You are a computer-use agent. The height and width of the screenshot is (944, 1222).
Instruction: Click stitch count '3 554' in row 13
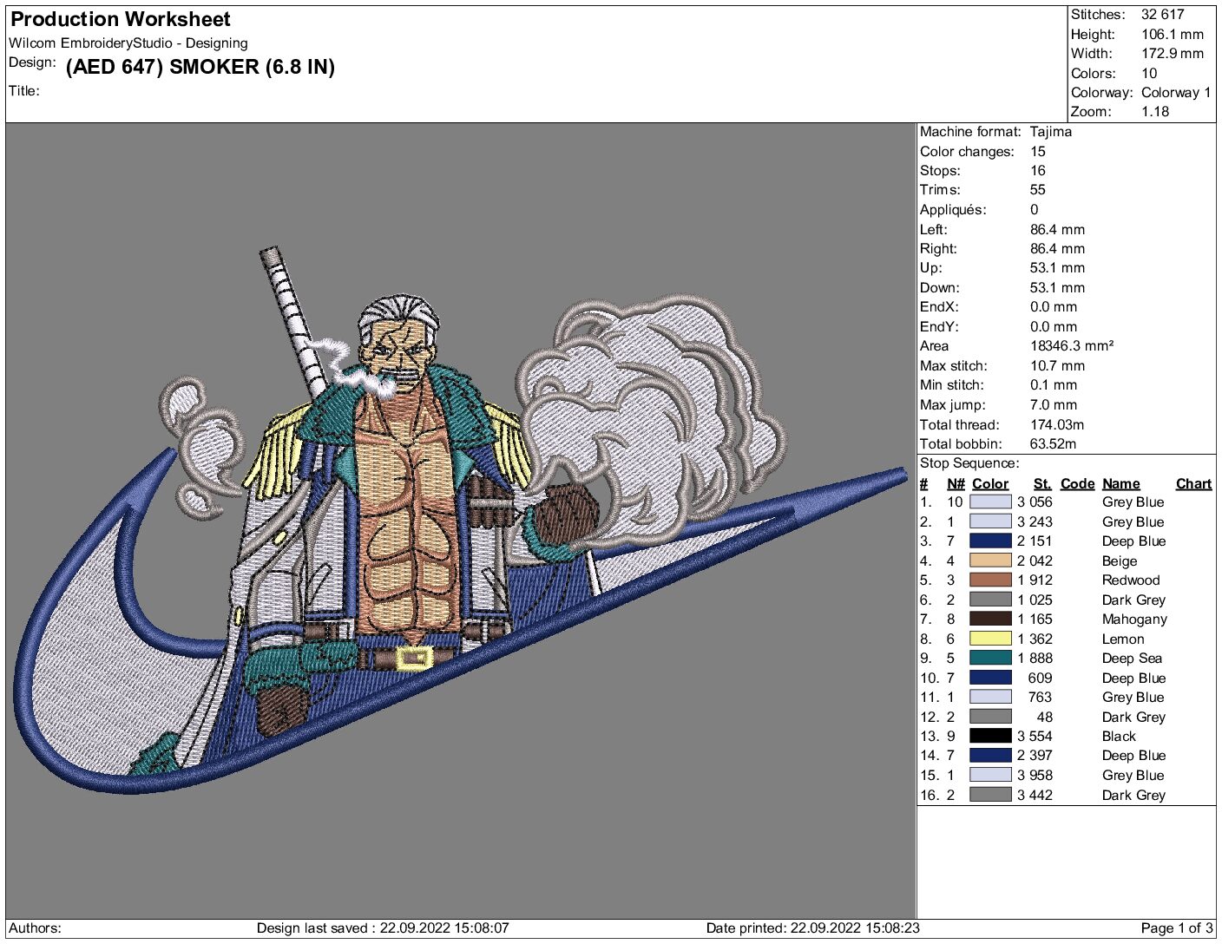(1035, 736)
